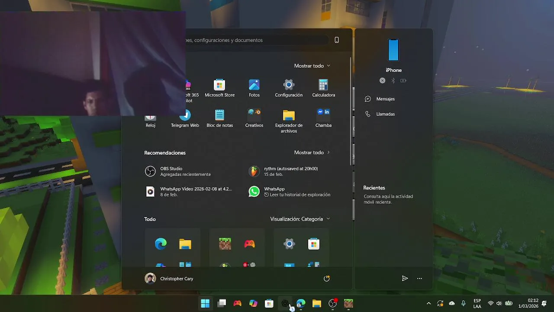Launch pinned Telegram Web
The image size is (554, 312).
click(x=185, y=119)
